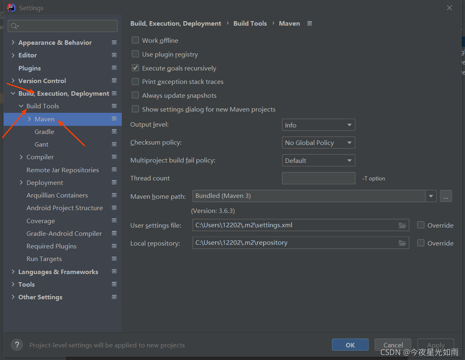Tick Override for Local repository
Viewport: 465px width, 360px height.
[x=421, y=243]
